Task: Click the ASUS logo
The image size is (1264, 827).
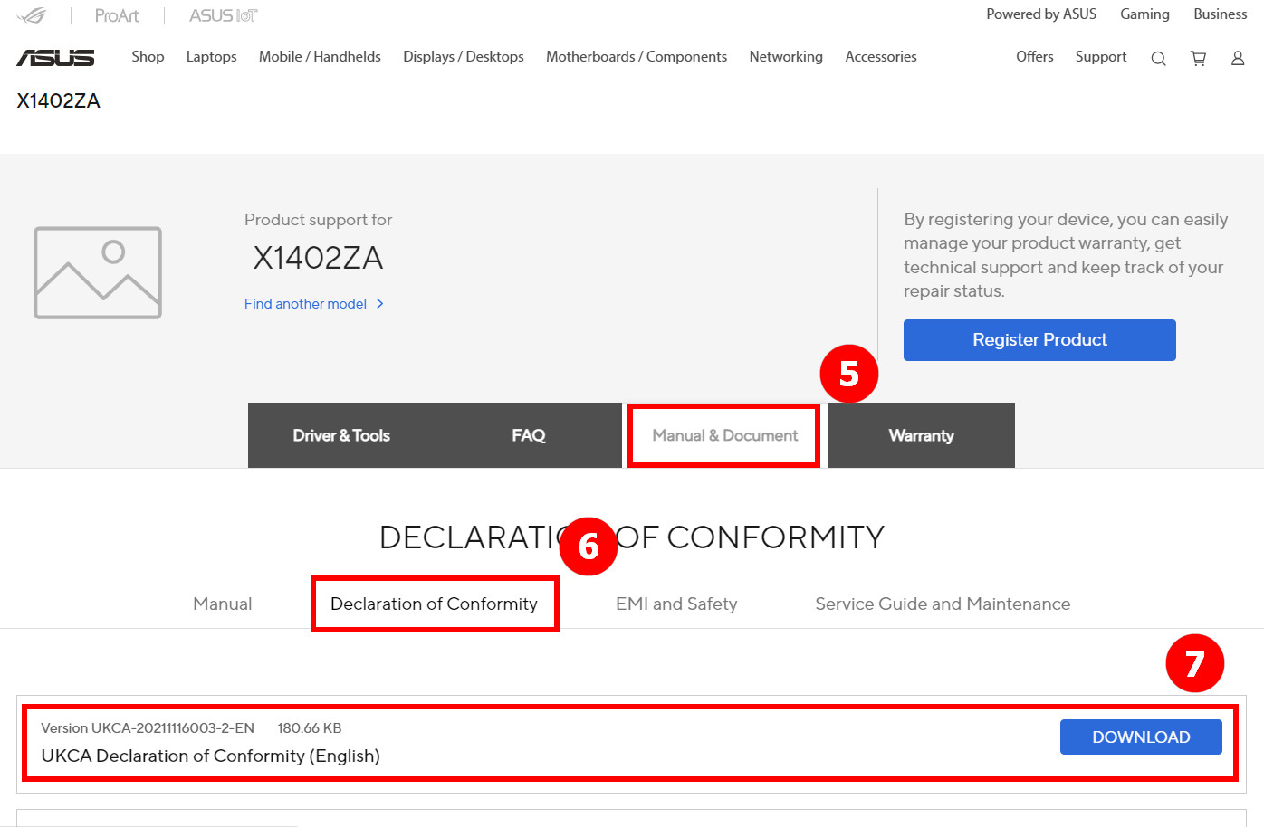Action: (x=55, y=57)
